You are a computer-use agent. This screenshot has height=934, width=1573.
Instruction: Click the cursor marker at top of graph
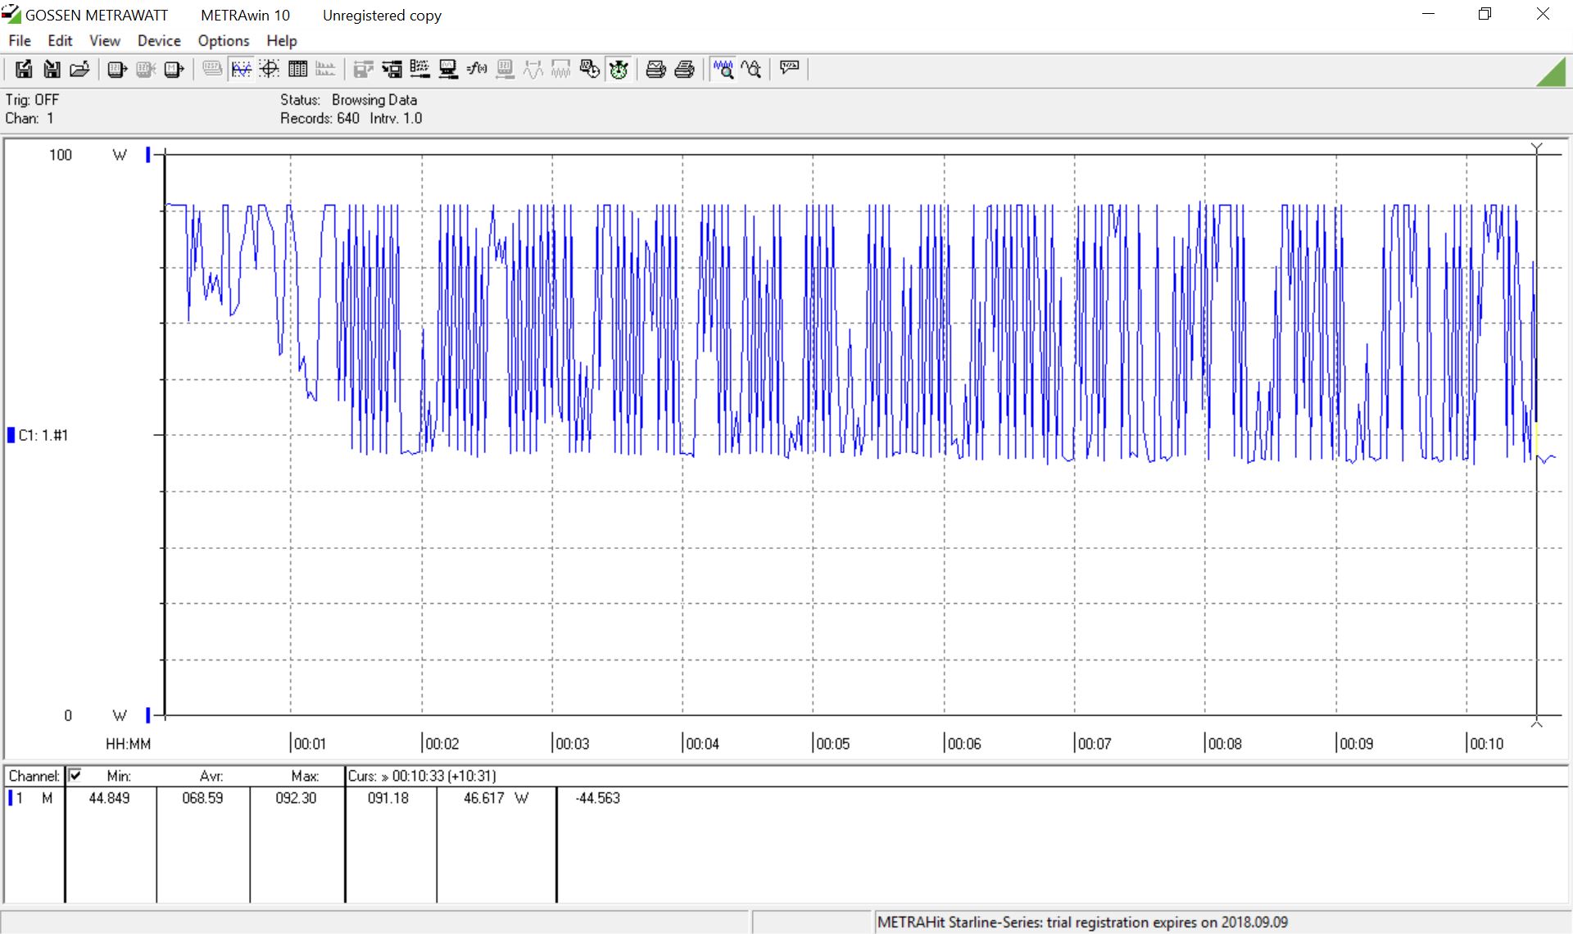tap(1536, 148)
